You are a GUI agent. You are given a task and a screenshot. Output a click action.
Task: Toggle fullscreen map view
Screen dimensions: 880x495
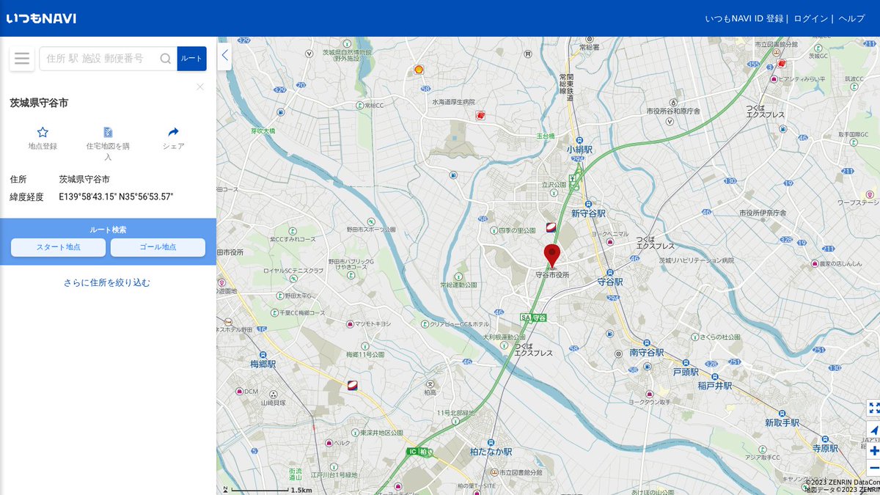[873, 408]
